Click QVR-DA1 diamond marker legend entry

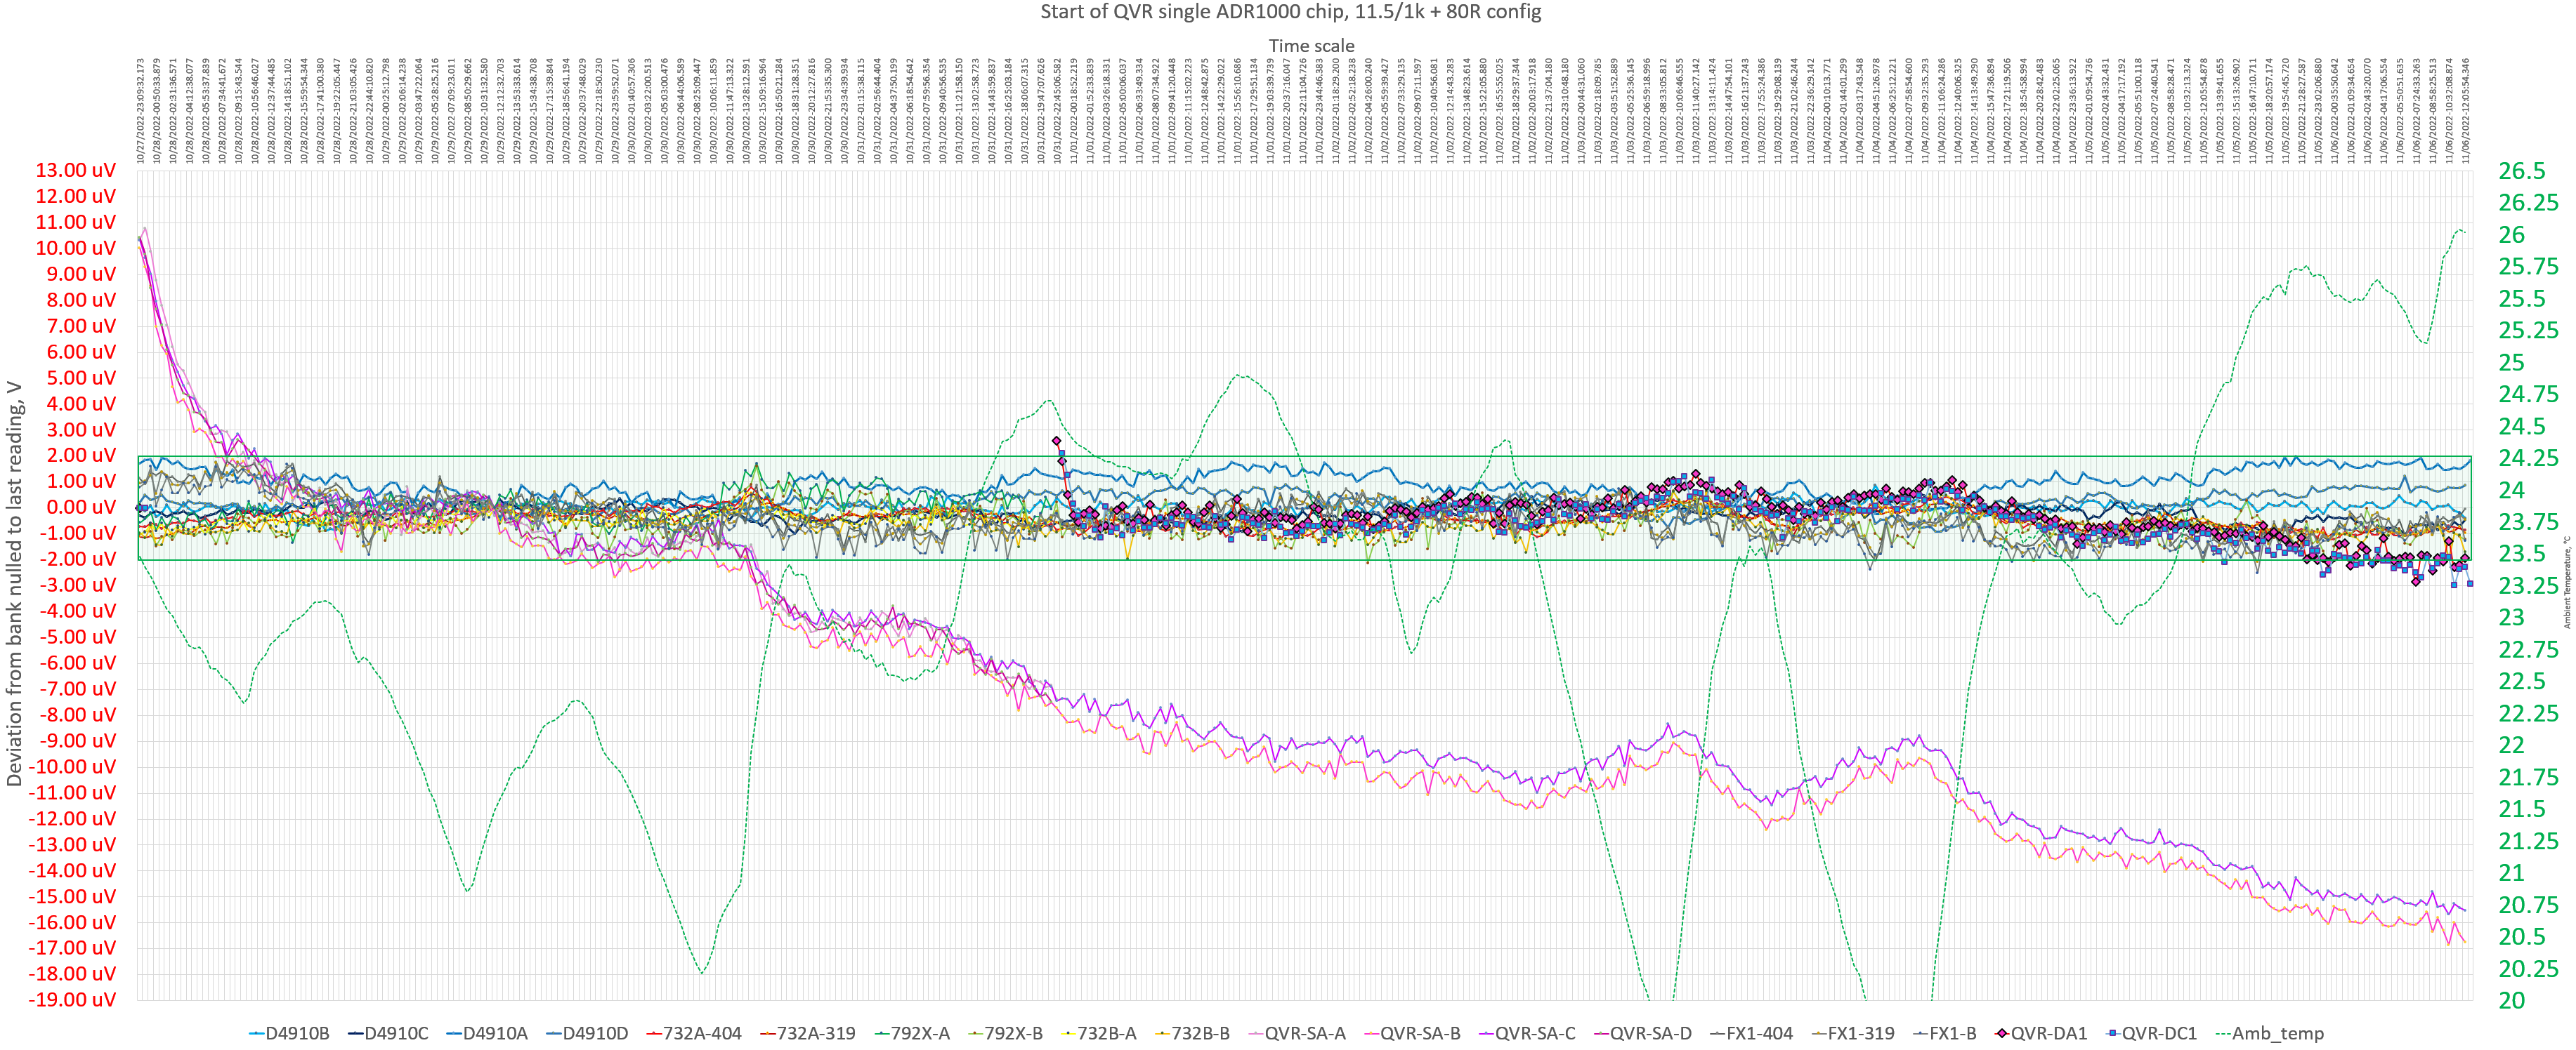[x=2041, y=1033]
